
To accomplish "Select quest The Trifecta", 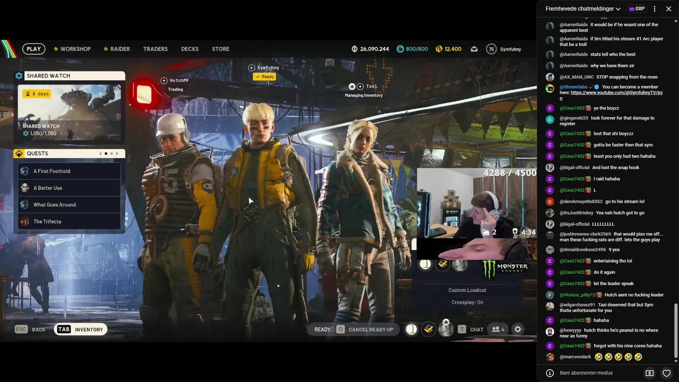I will 69,222.
